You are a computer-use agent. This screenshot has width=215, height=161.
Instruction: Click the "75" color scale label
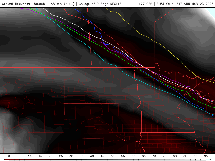click(x=164, y=156)
